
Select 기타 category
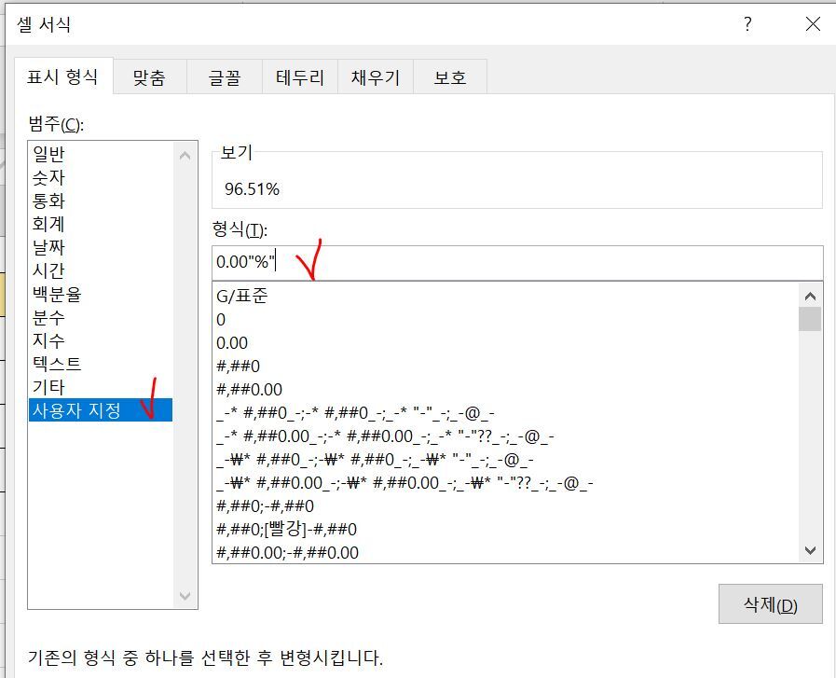point(101,387)
